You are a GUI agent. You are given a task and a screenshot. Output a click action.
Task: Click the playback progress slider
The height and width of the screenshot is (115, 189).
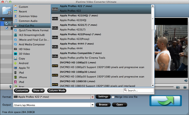point(164,87)
